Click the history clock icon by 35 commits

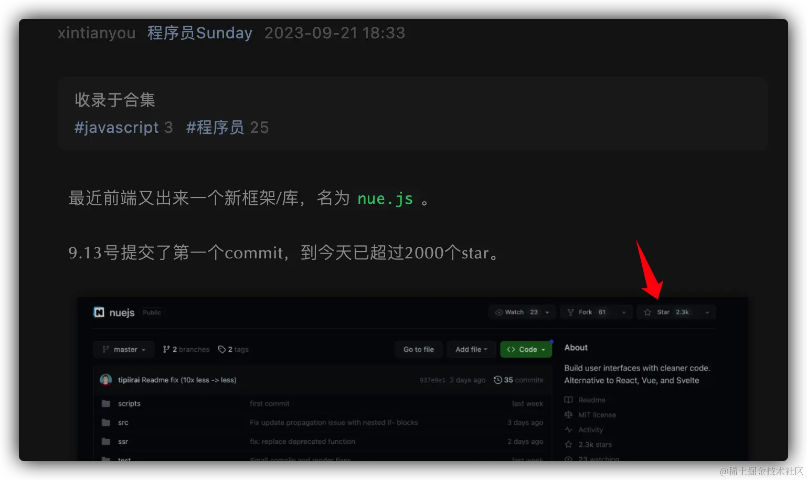(x=498, y=380)
